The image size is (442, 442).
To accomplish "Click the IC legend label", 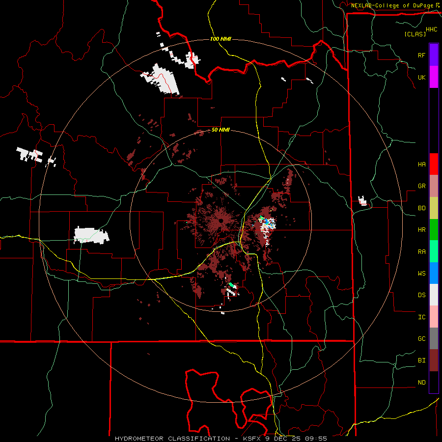I will 421,317.
